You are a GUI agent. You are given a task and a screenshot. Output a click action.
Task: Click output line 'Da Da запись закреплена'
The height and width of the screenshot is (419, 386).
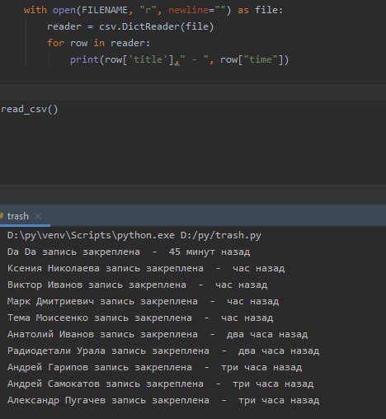pyautogui.click(x=129, y=252)
